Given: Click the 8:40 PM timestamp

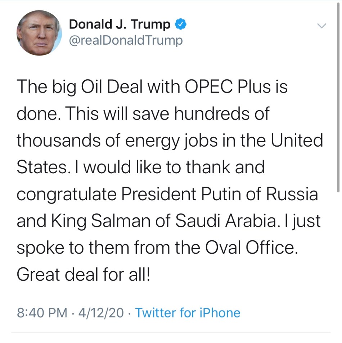Looking at the screenshot, I should coord(42,312).
